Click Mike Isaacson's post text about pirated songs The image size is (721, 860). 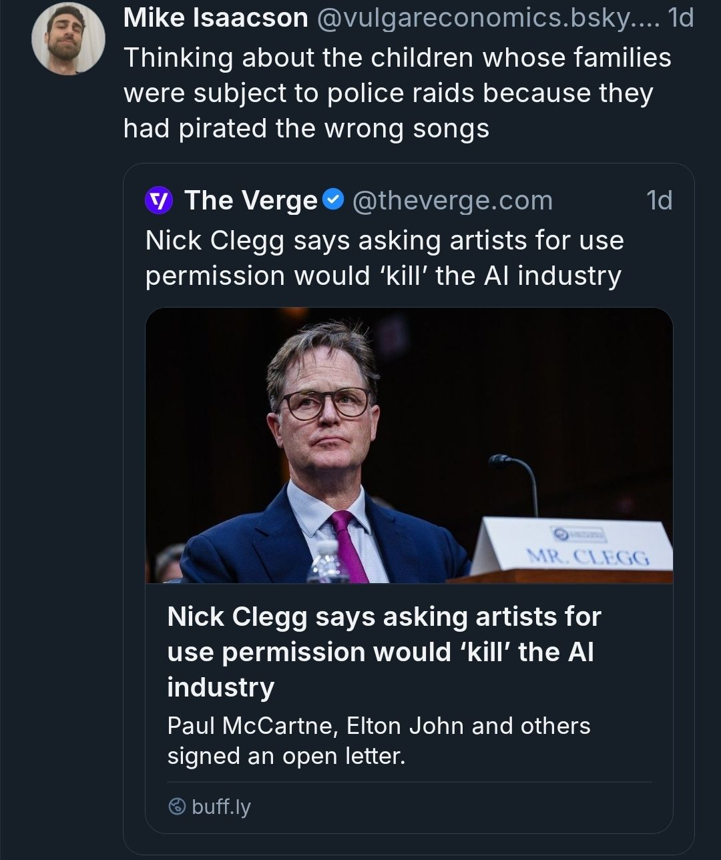(397, 93)
